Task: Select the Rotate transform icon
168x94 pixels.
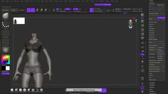Action: [x=45, y=10]
